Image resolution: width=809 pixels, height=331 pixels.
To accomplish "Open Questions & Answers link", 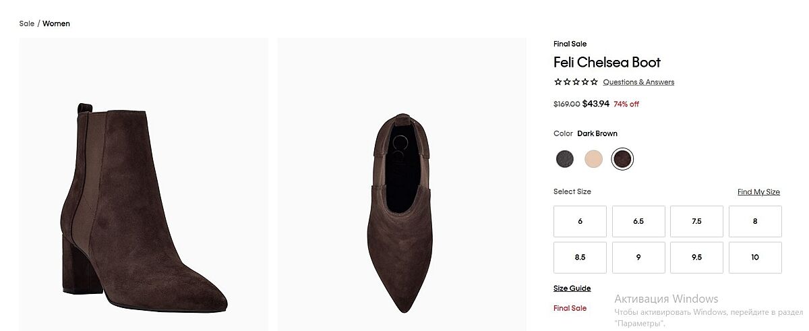I will [x=638, y=82].
